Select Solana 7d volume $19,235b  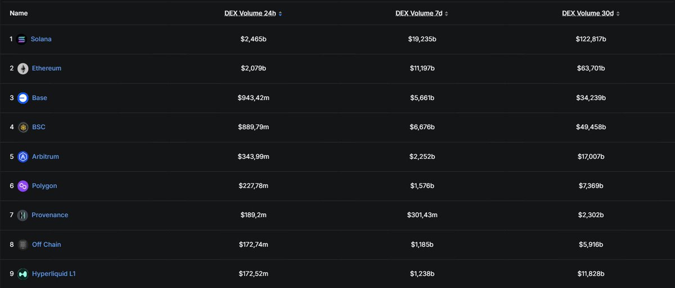pyautogui.click(x=422, y=39)
